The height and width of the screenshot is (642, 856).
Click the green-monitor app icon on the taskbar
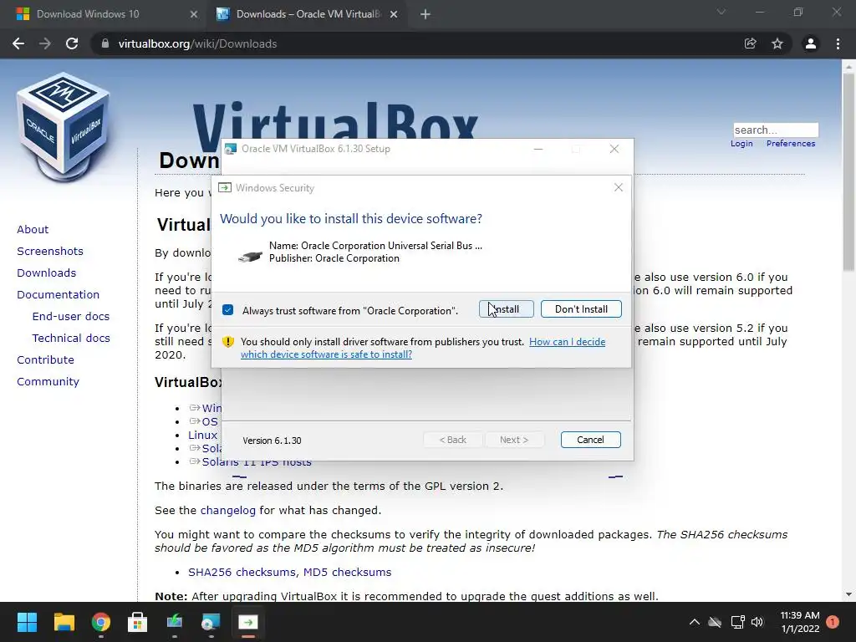pyautogui.click(x=174, y=622)
